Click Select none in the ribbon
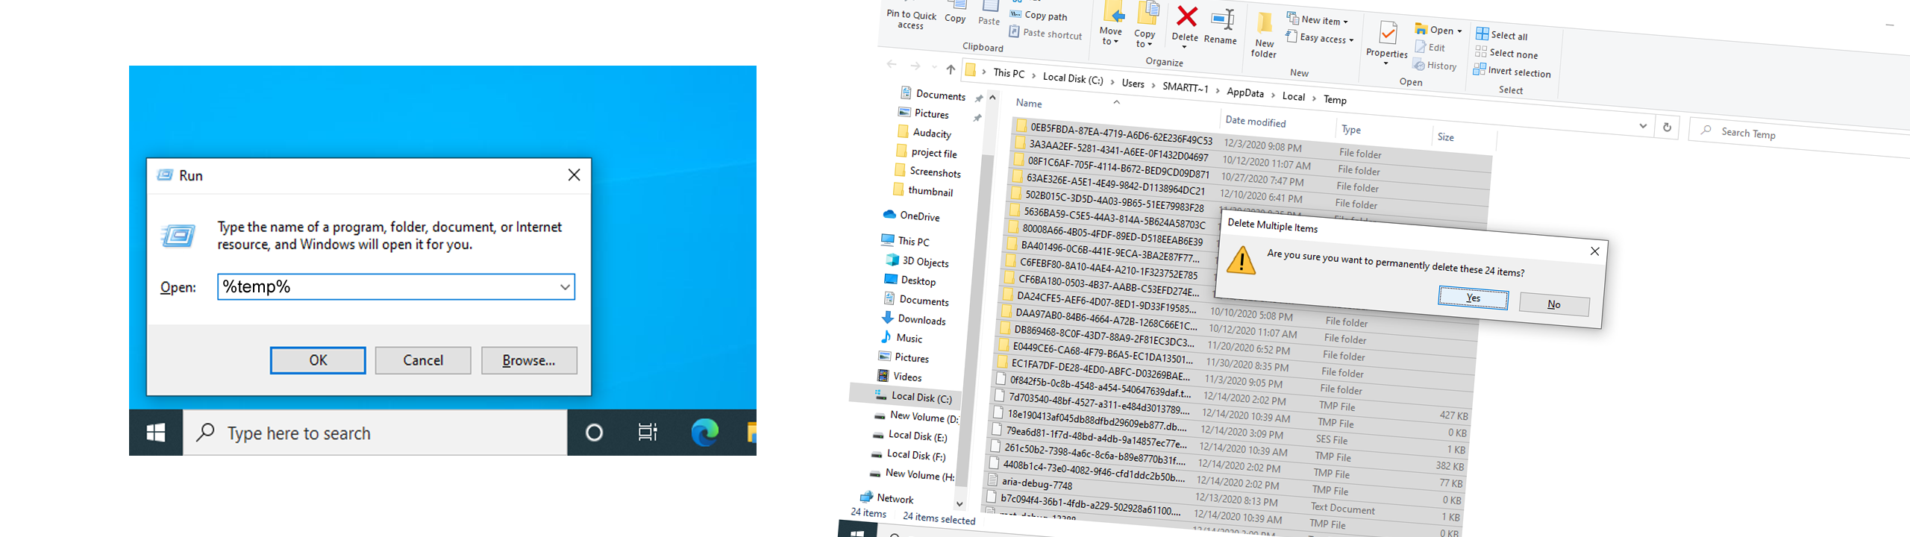 tap(1506, 53)
